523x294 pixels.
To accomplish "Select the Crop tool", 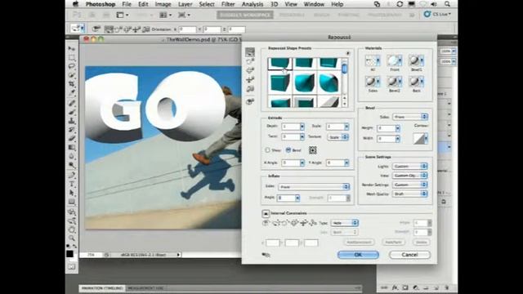I will tap(72, 83).
